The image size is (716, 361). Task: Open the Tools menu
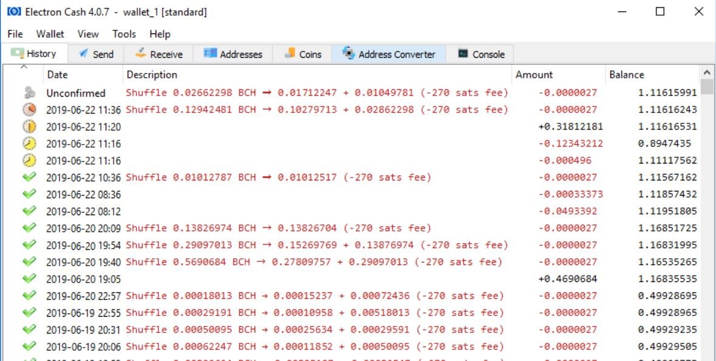click(x=124, y=34)
